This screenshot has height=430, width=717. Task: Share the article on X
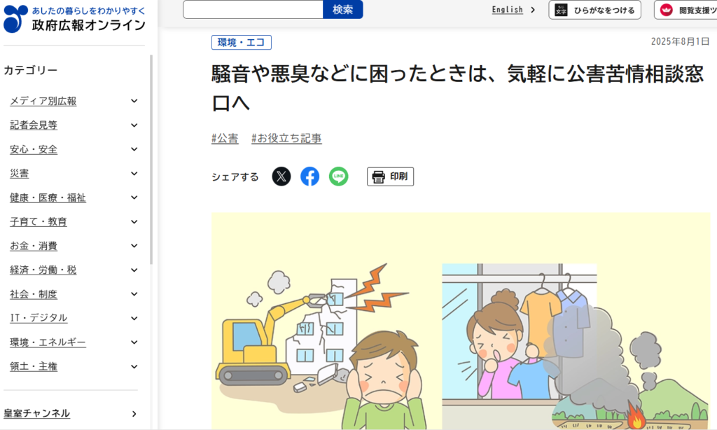281,176
